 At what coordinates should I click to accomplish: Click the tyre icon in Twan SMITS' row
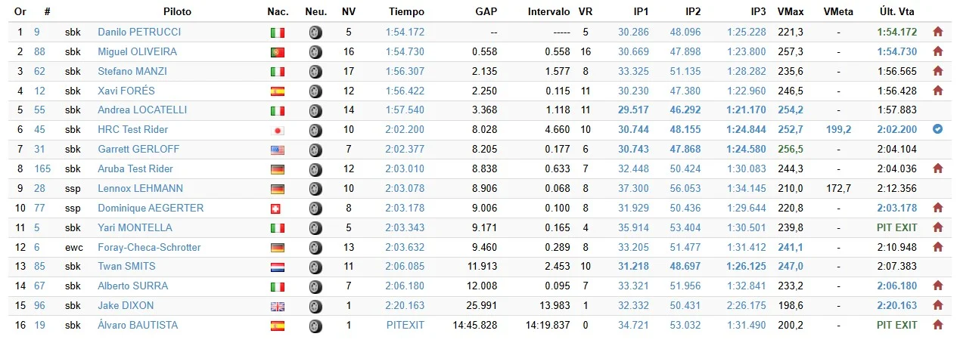coord(315,267)
